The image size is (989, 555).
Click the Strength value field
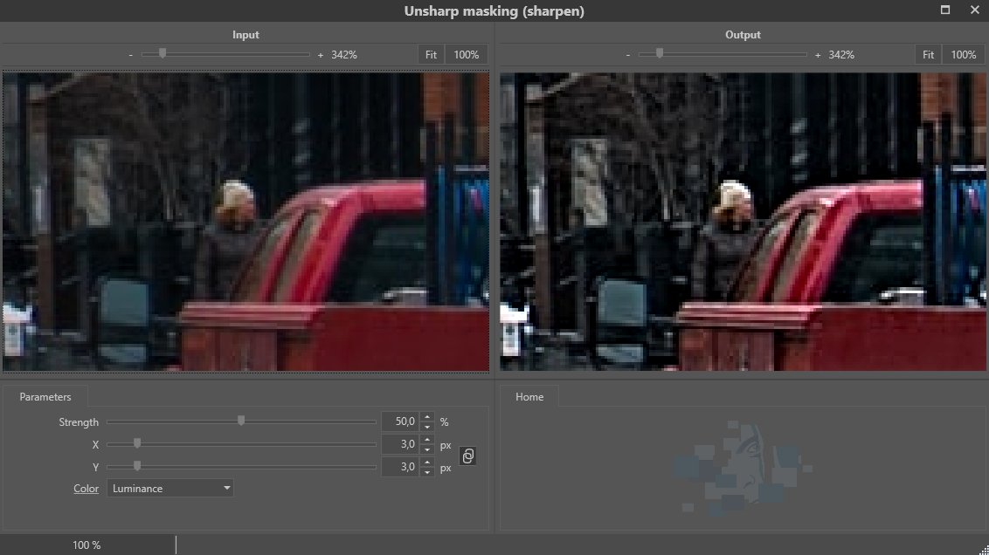(x=400, y=421)
